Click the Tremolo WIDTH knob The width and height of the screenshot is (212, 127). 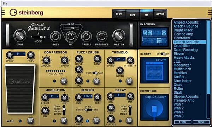[x=120, y=70]
